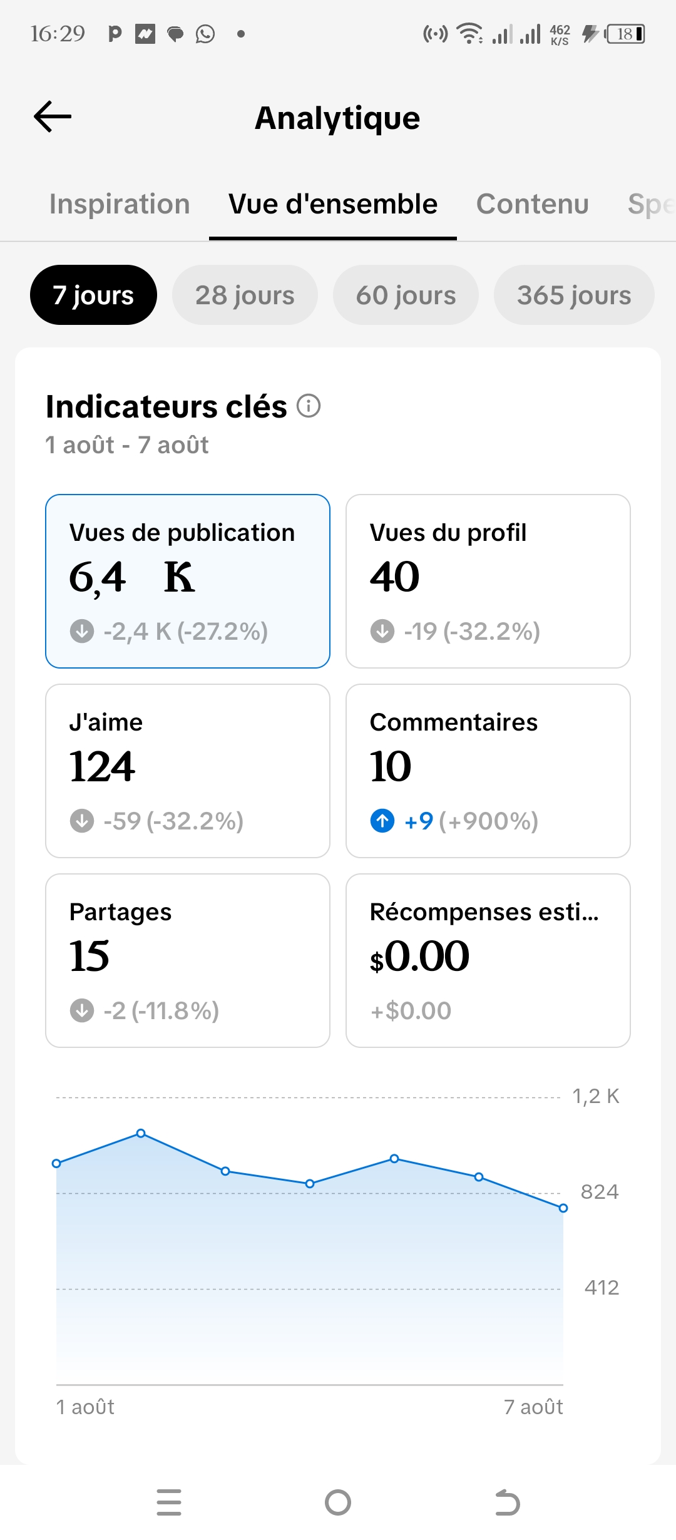Tap the Android home circle icon
The height and width of the screenshot is (1540, 676).
pos(338,1502)
